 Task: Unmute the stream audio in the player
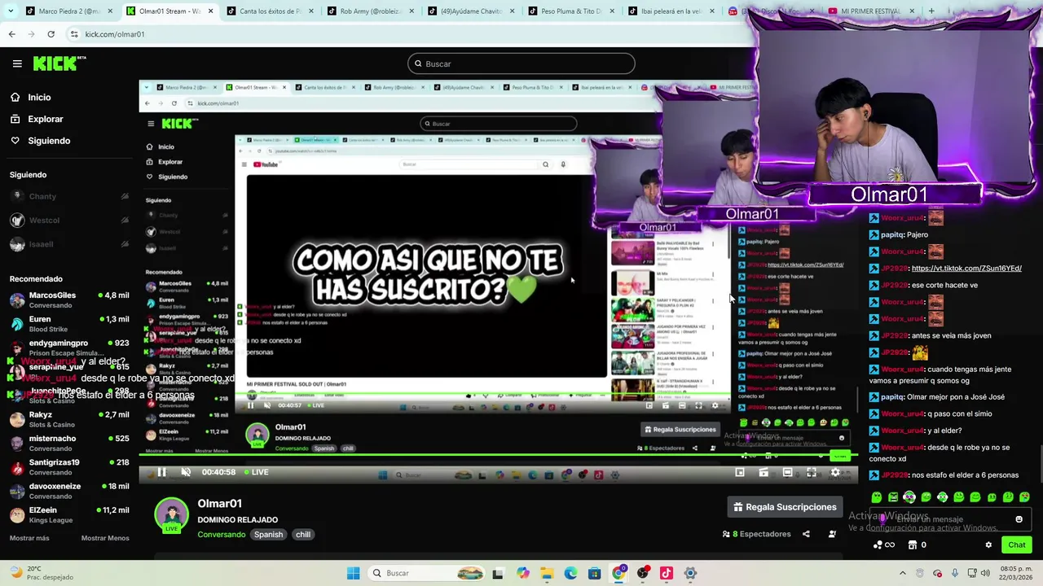pos(186,472)
